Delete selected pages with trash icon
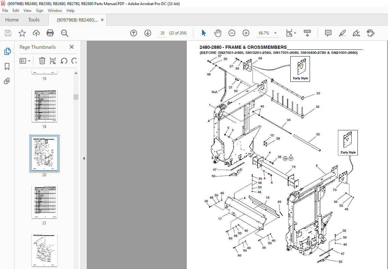Viewport: 388px width, 269px height. tap(42, 61)
